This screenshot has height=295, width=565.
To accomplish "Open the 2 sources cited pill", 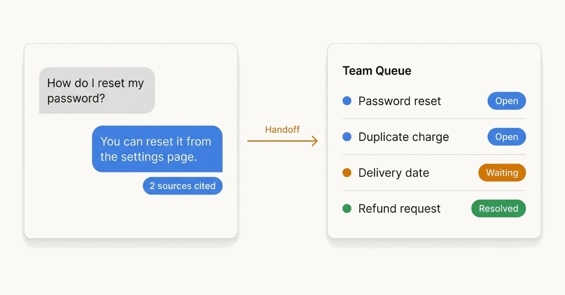I will tap(183, 186).
